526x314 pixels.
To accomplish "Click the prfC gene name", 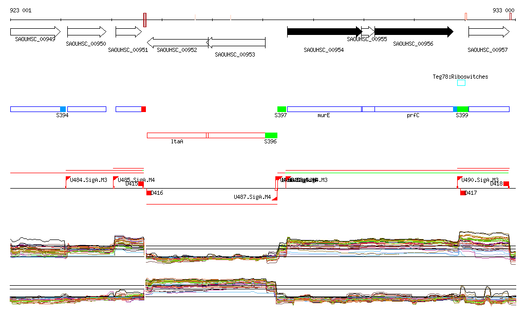I will point(413,115).
